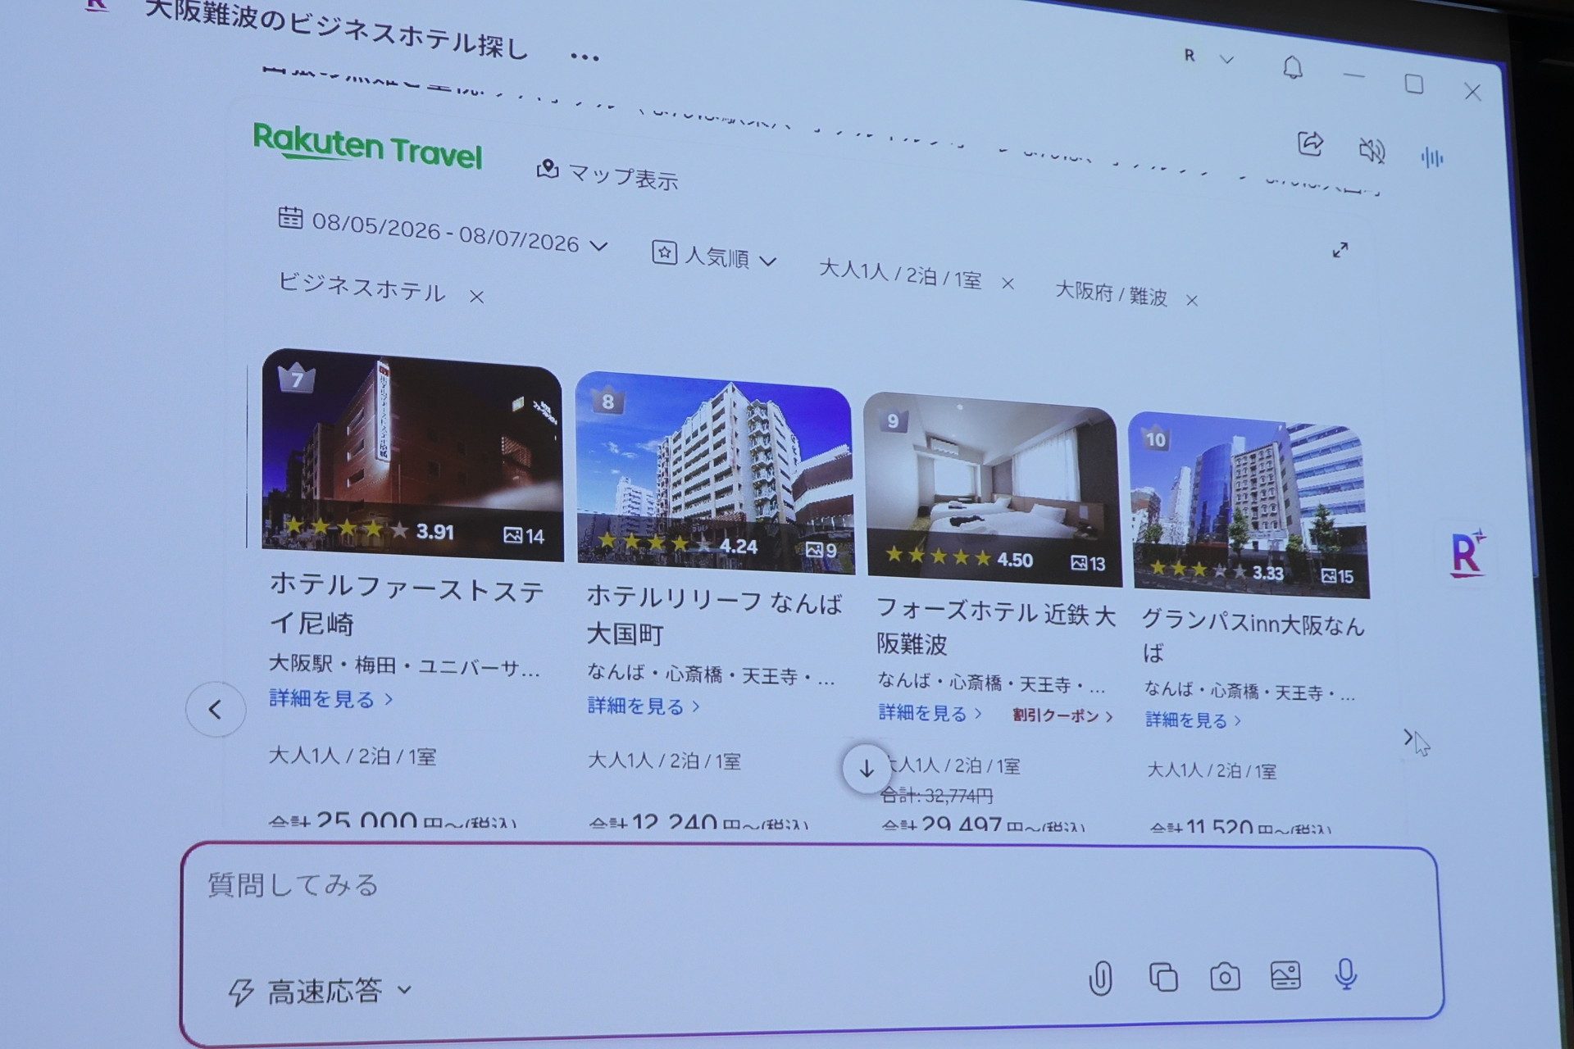Remove the ビジネスホテル filter
Screen dimensions: 1574x1049
(476, 297)
